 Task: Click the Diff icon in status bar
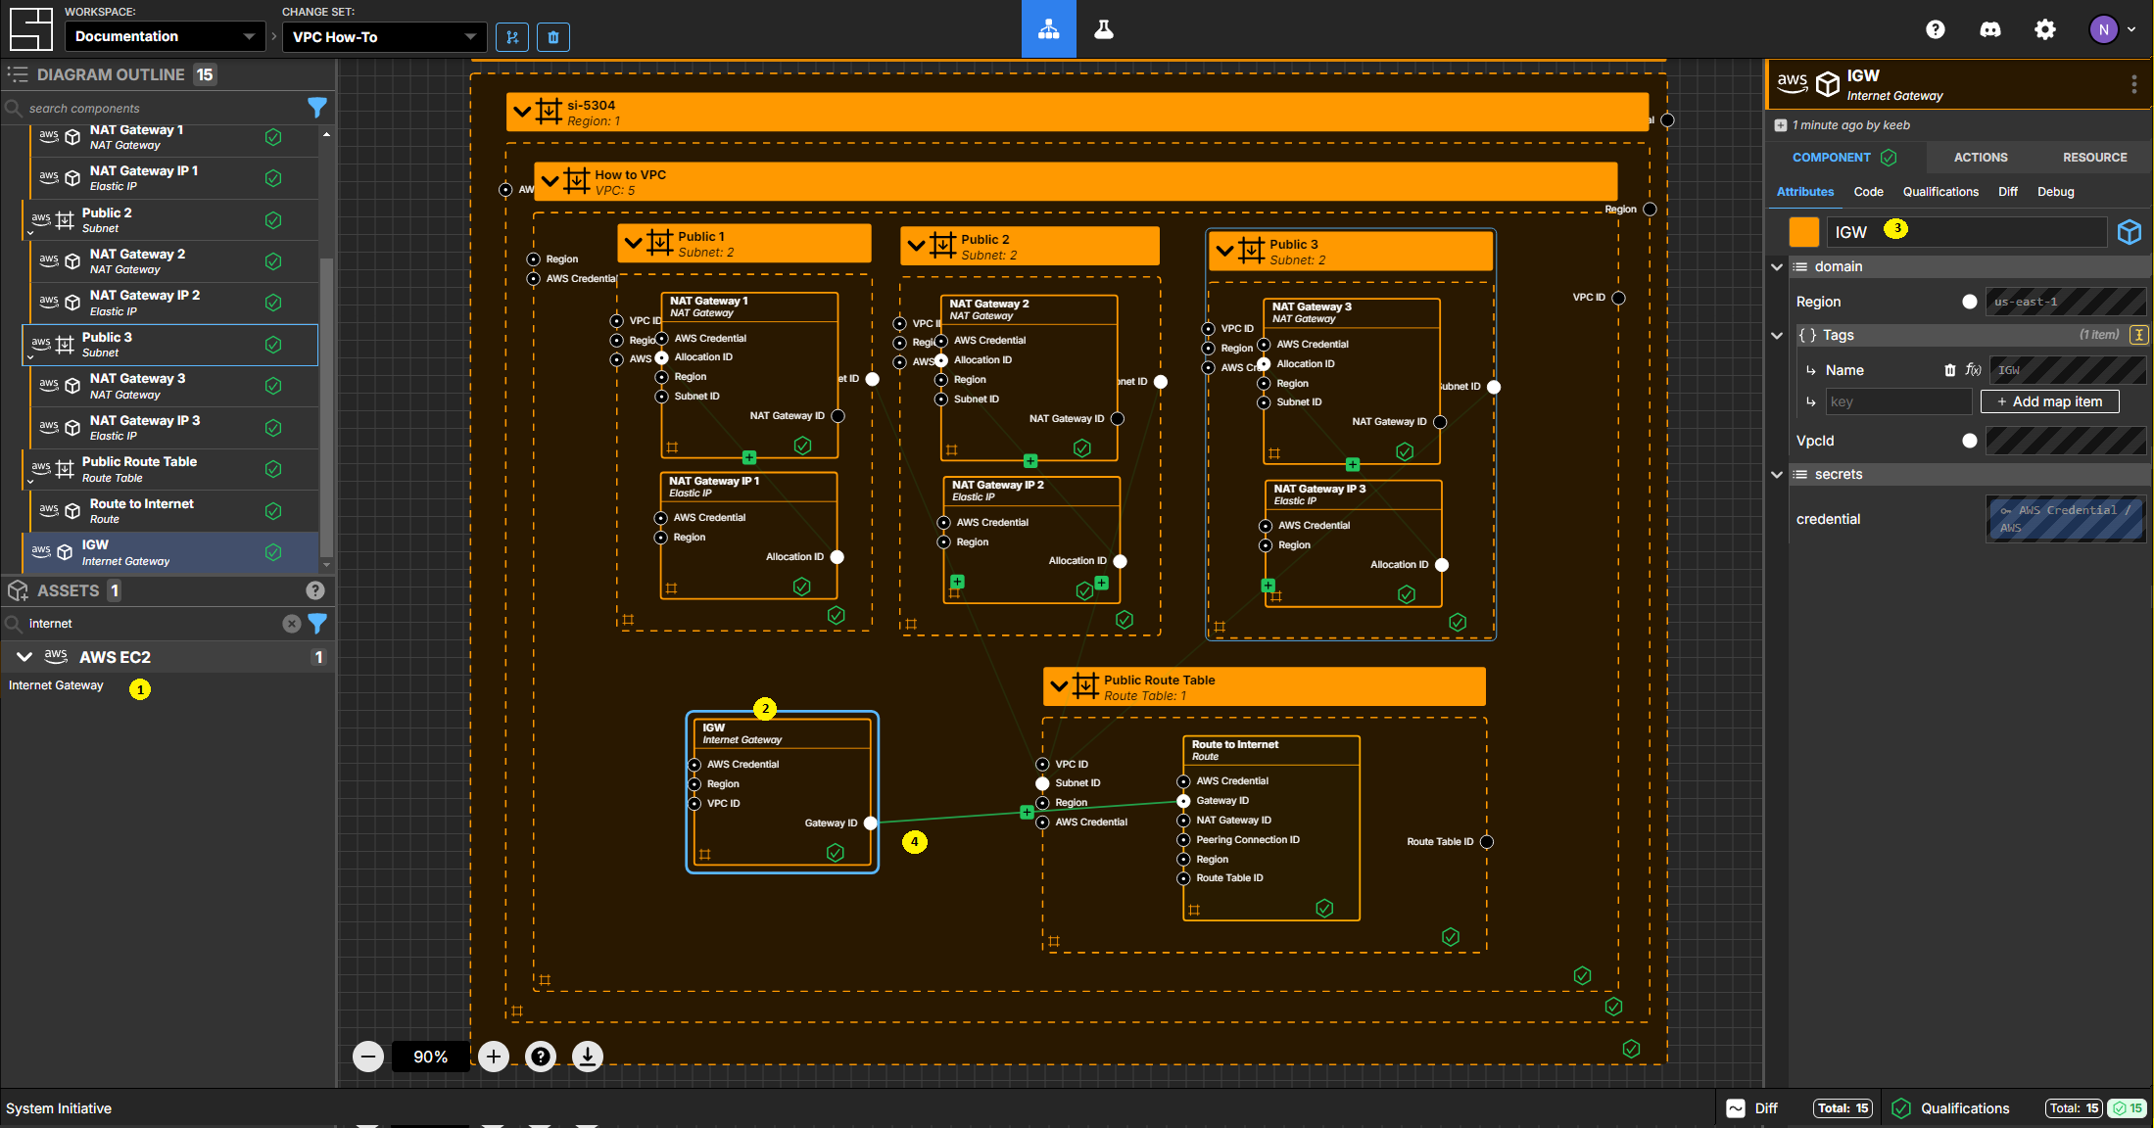[x=1736, y=1108]
